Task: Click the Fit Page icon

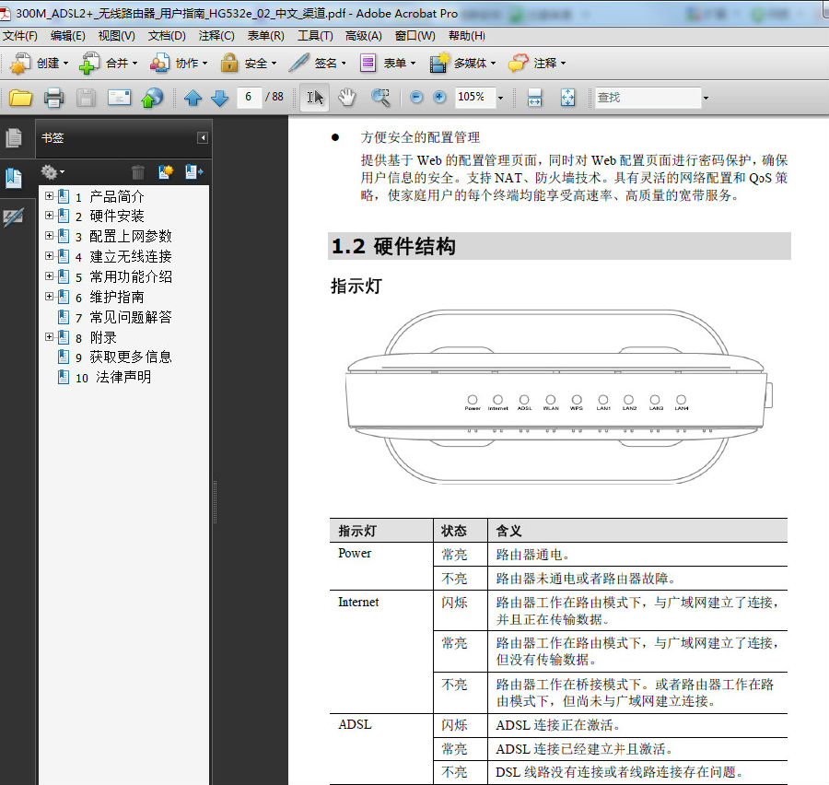Action: pyautogui.click(x=567, y=98)
